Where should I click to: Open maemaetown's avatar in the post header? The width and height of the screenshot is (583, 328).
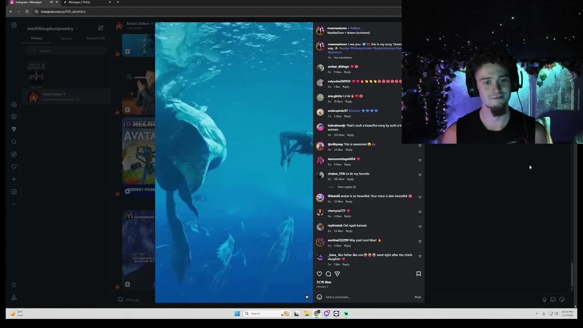pyautogui.click(x=320, y=31)
